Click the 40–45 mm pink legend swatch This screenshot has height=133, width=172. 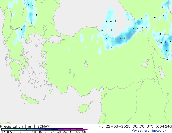point(74,129)
